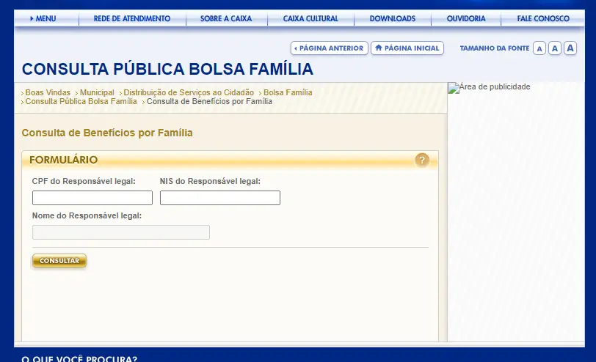Select the largest font size A button
This screenshot has width=596, height=362.
570,48
